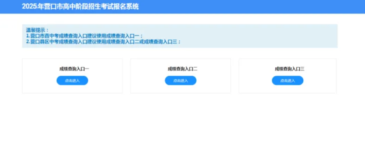Click white gap between header and notice box
This screenshot has height=164, width=365.
182,19
